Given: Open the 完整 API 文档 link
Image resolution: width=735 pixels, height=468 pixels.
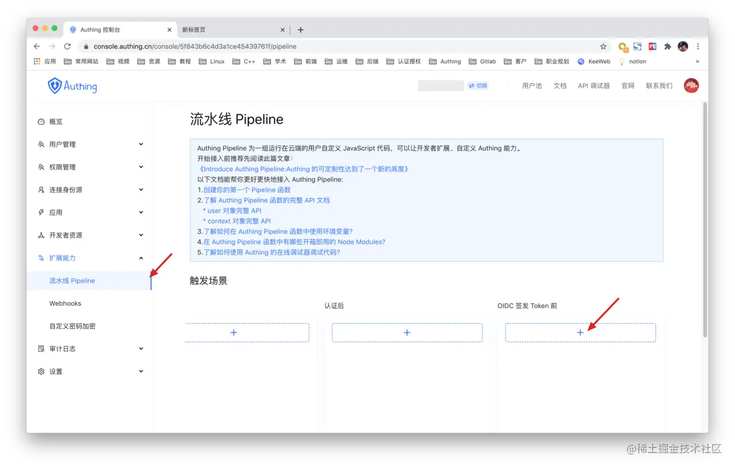Looking at the screenshot, I should [x=267, y=200].
